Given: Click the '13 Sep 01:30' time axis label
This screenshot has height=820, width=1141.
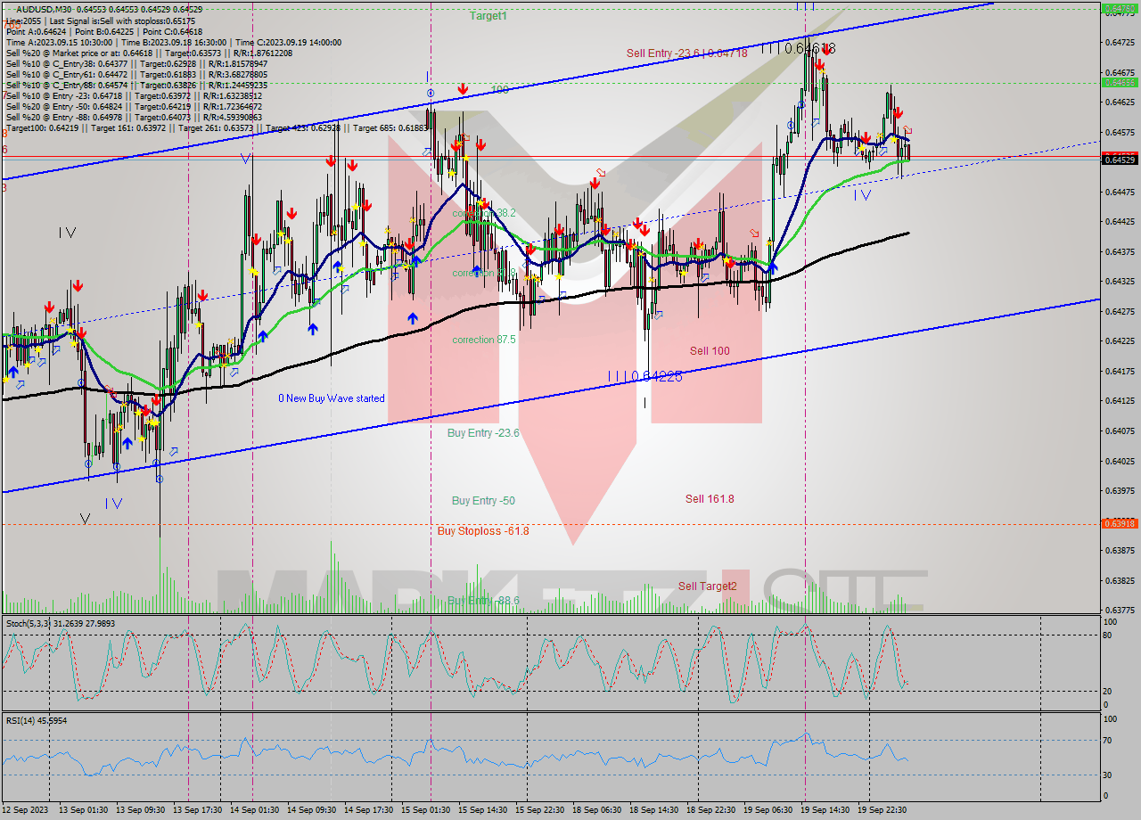Looking at the screenshot, I should 83,810.
